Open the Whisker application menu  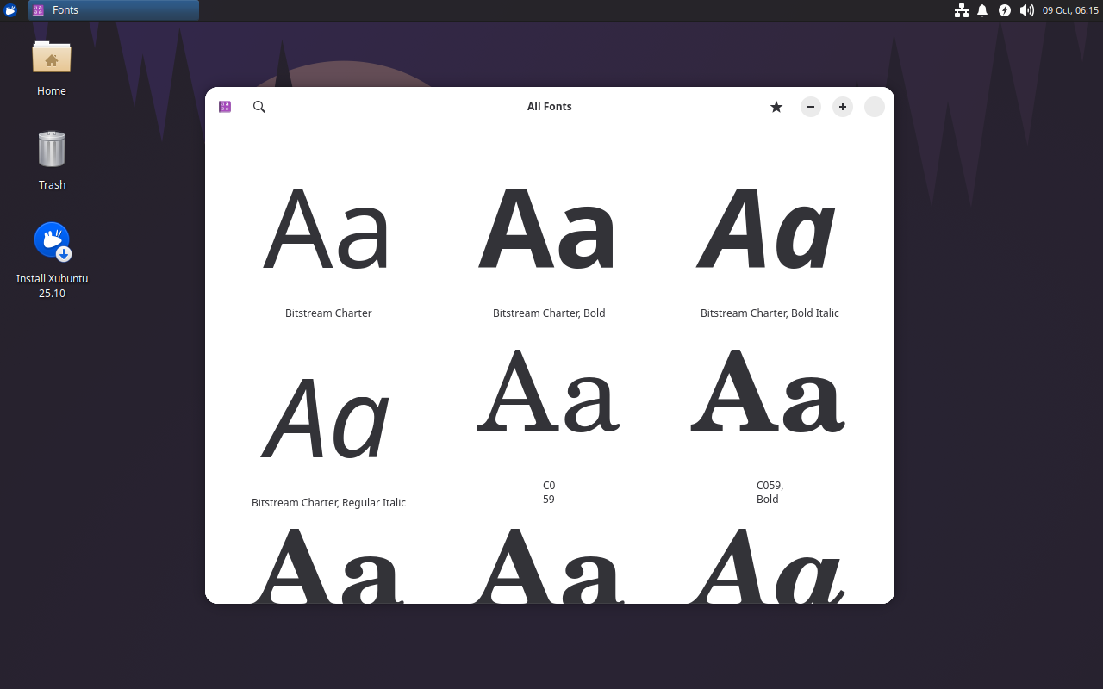point(9,9)
